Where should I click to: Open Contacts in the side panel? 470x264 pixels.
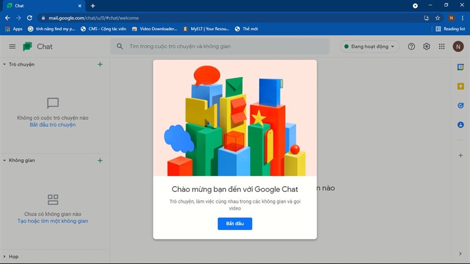(461, 125)
